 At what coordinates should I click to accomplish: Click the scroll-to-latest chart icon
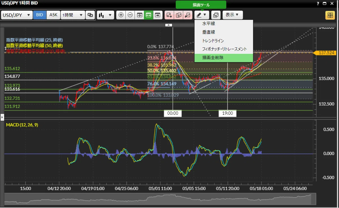click(x=157, y=15)
